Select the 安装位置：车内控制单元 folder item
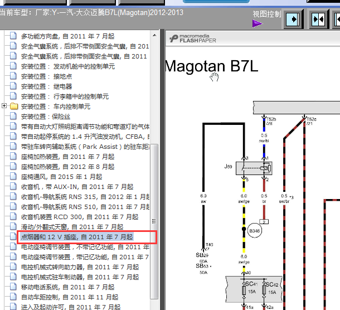The image size is (340, 310). click(56, 106)
